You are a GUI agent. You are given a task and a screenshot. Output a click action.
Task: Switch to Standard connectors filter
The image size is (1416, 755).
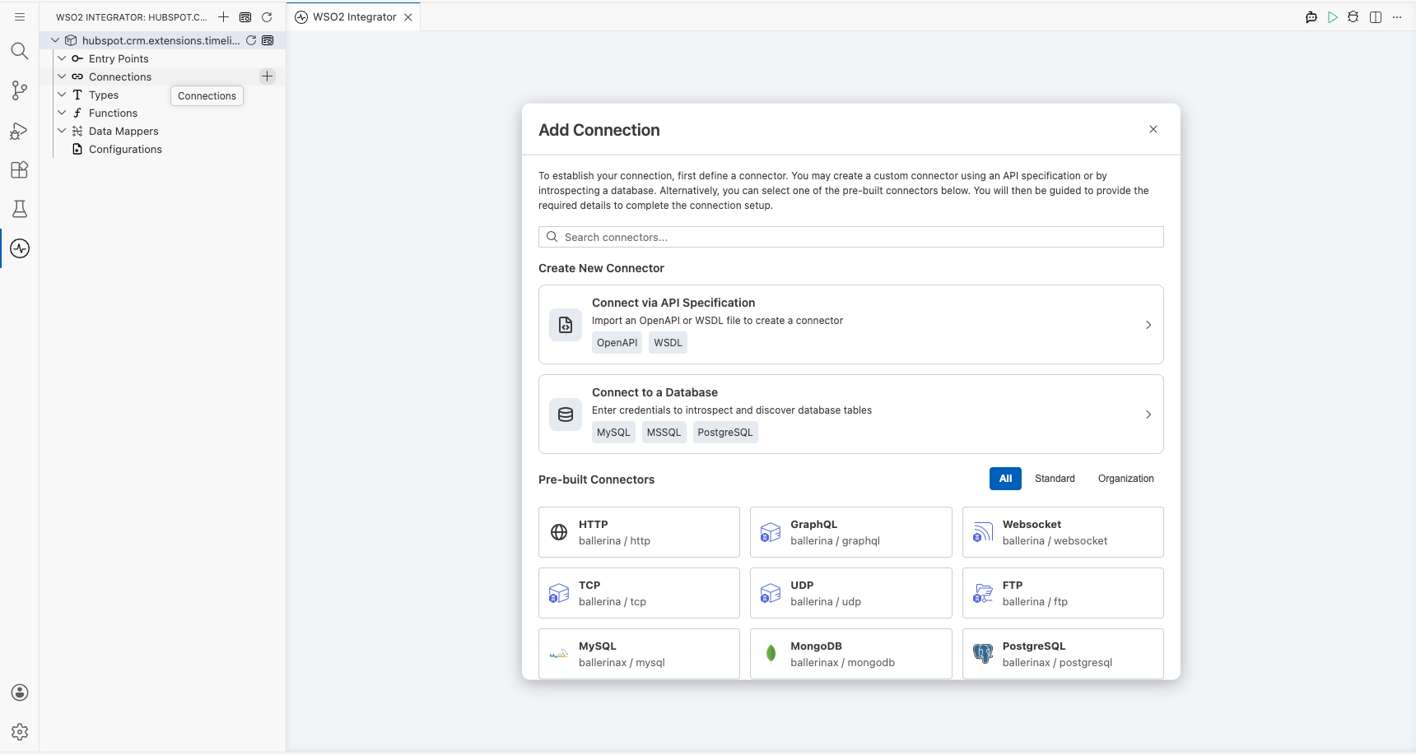(1055, 479)
